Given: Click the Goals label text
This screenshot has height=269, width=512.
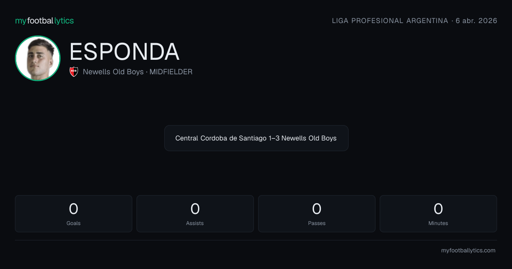Looking at the screenshot, I should [x=73, y=223].
